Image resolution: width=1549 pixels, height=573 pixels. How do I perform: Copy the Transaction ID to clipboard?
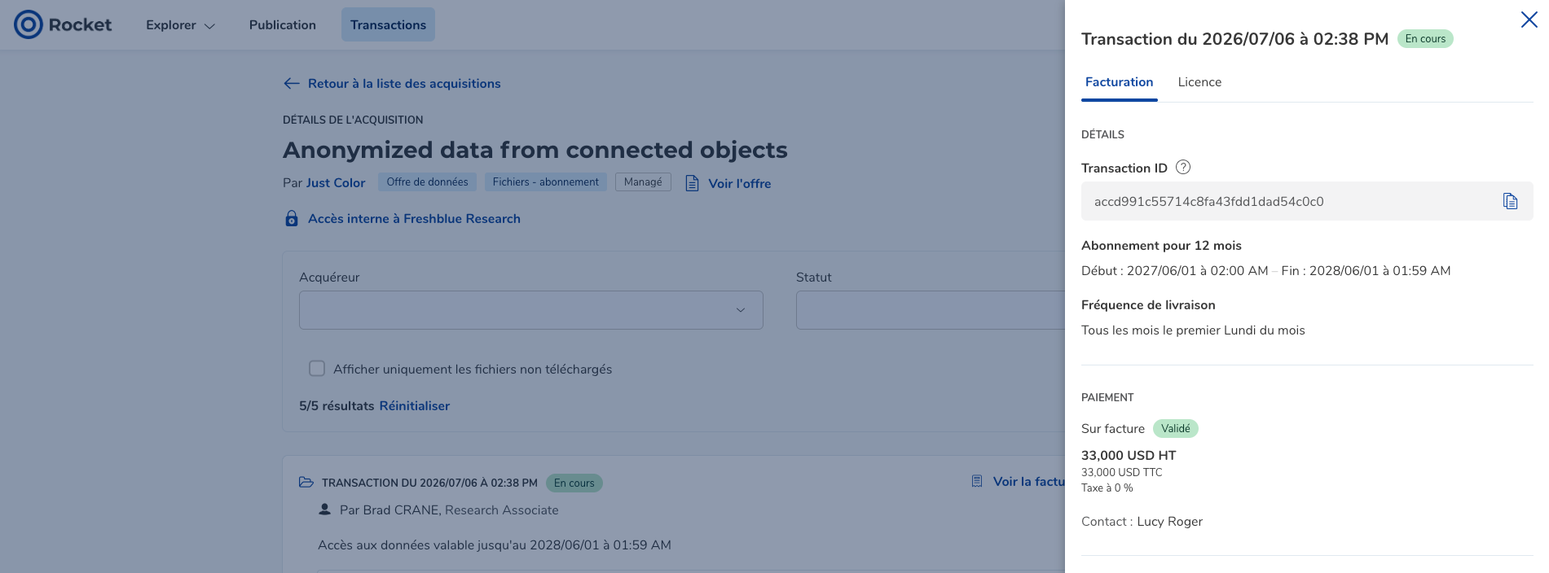click(x=1510, y=201)
